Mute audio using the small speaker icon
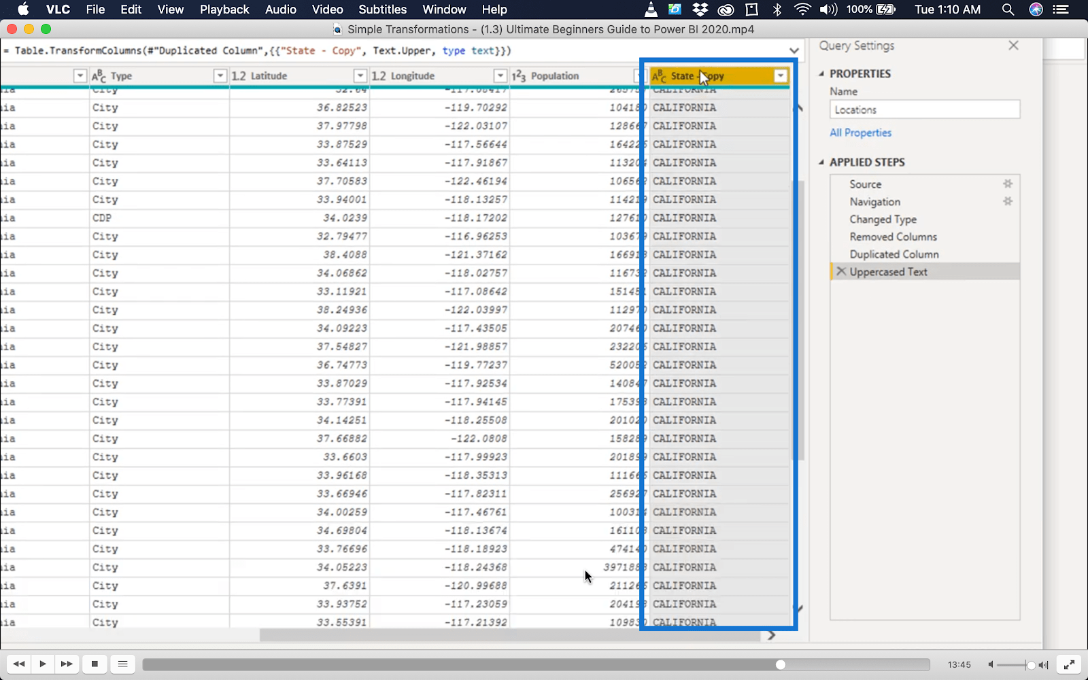The height and width of the screenshot is (680, 1088). [x=991, y=665]
